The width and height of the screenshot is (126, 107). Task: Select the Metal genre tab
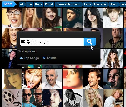49,4
